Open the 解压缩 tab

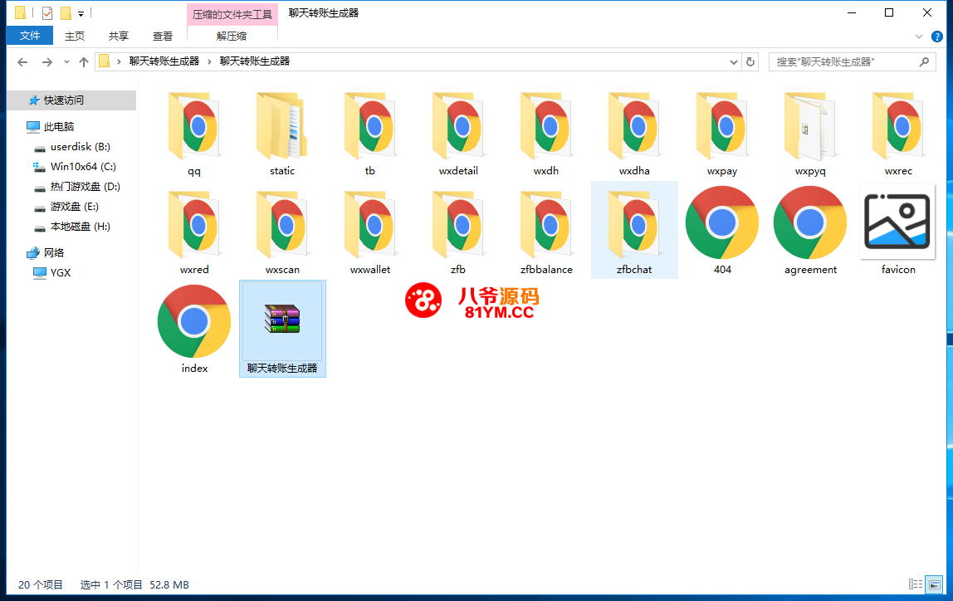(232, 36)
